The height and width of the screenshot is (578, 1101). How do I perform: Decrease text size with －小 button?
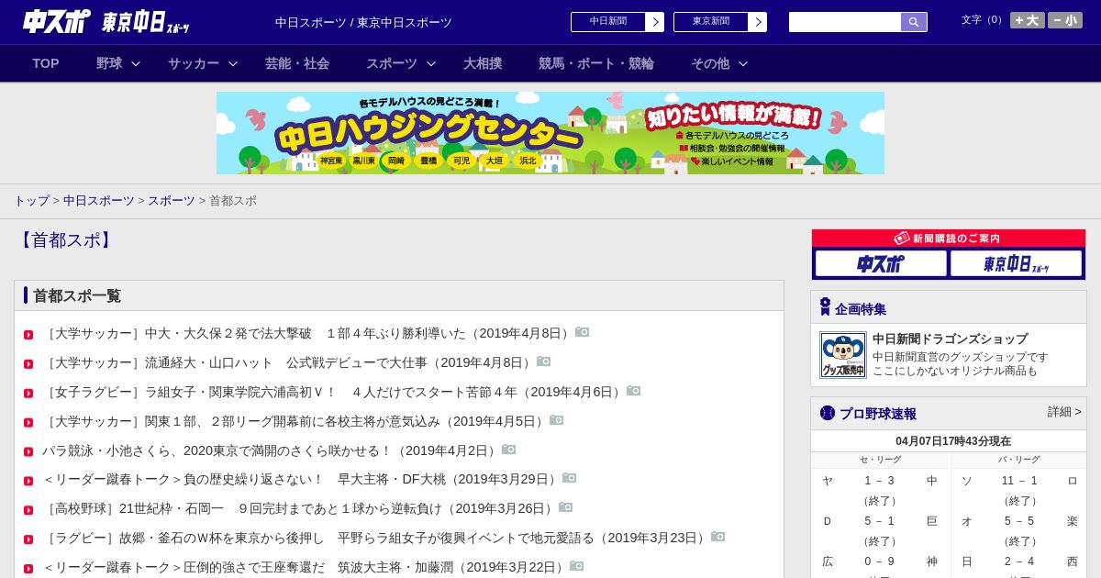tap(1065, 20)
